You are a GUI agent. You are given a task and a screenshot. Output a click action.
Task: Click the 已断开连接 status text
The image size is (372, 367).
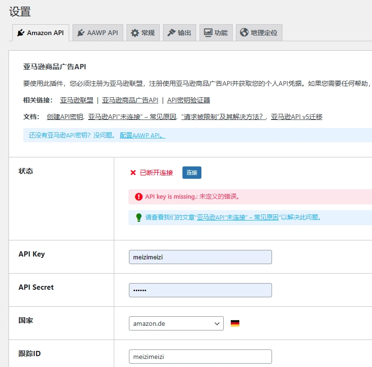[156, 173]
